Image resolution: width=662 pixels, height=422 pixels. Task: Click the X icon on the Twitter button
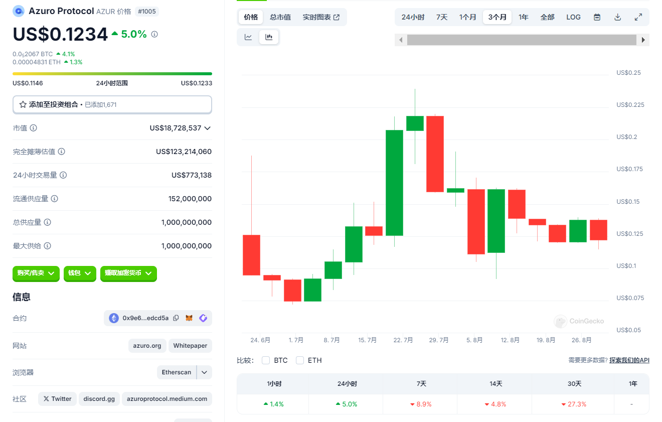(46, 399)
